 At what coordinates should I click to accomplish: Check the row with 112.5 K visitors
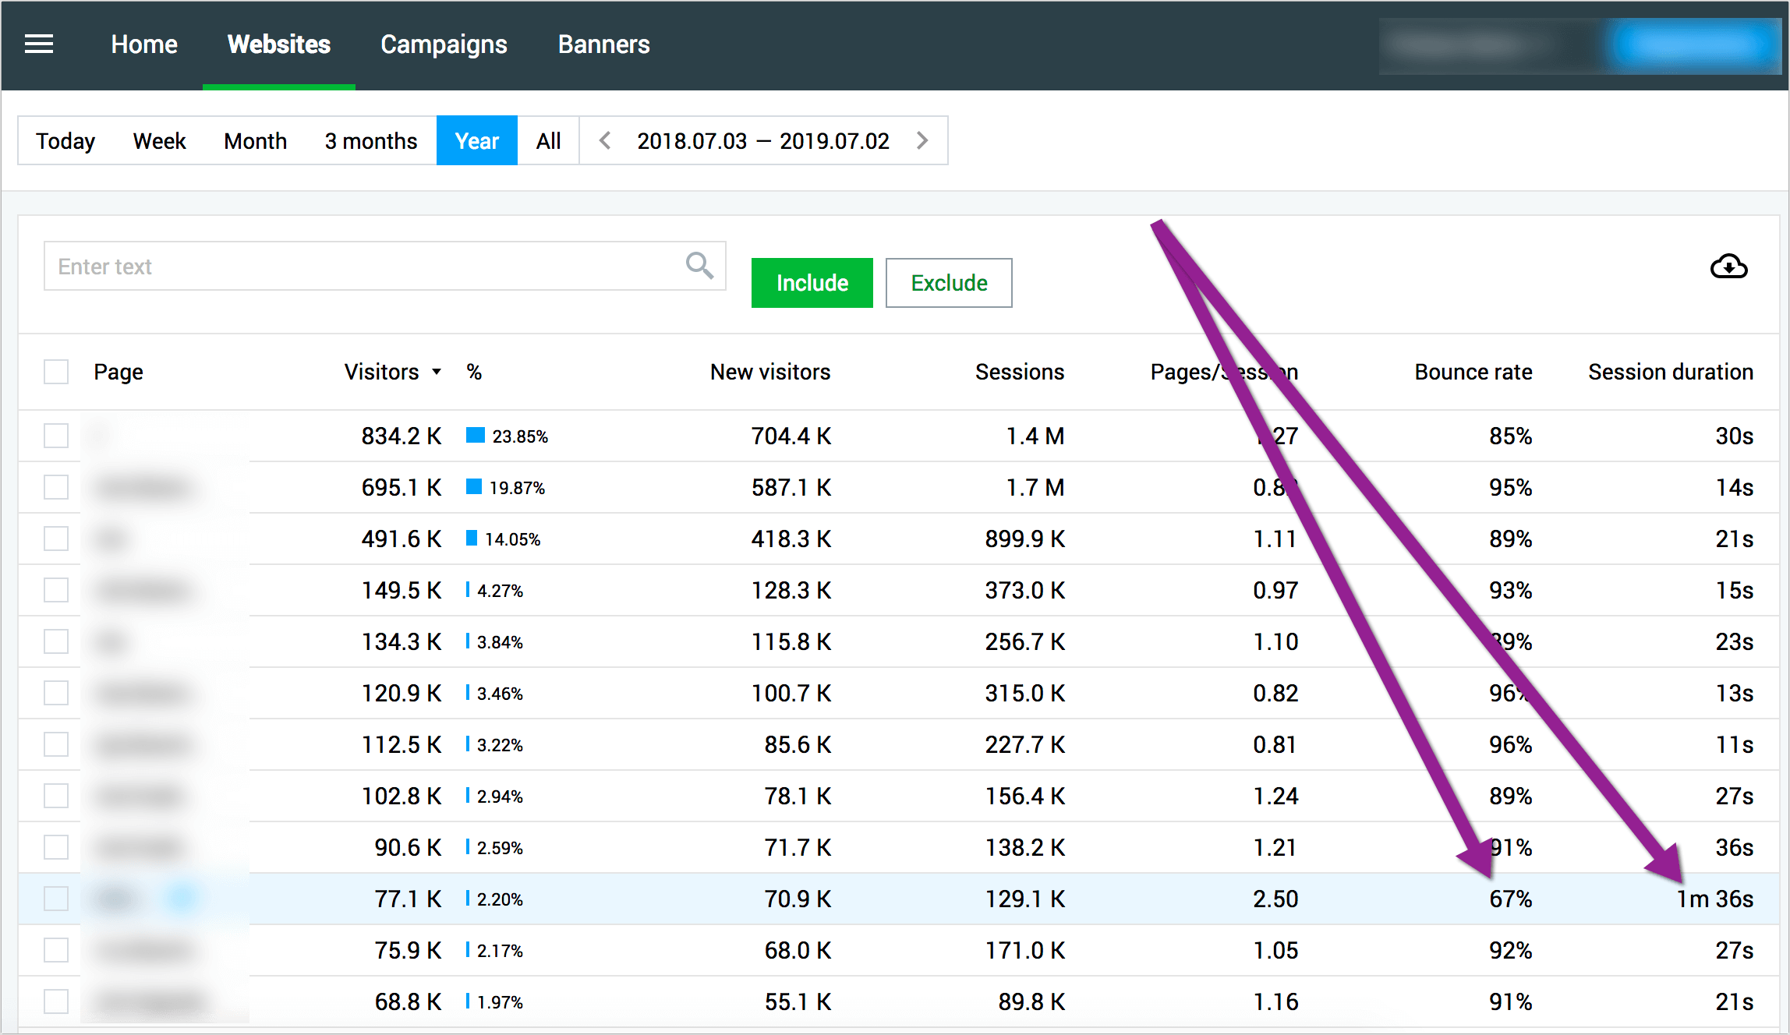56,744
